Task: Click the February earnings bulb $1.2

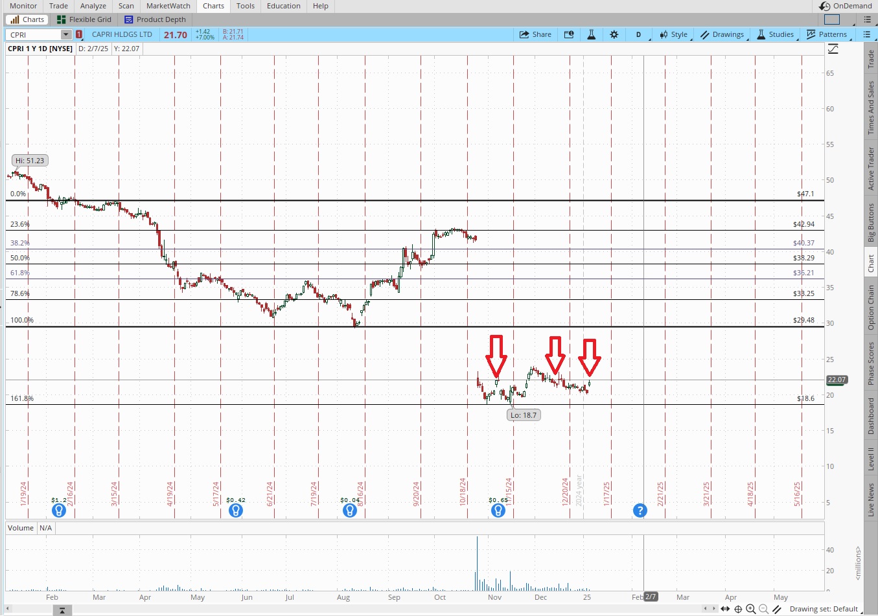Action: pyautogui.click(x=59, y=510)
